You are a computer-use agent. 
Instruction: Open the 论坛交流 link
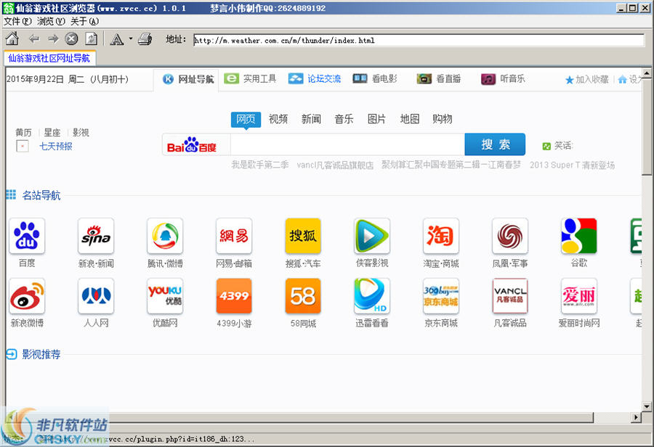315,79
